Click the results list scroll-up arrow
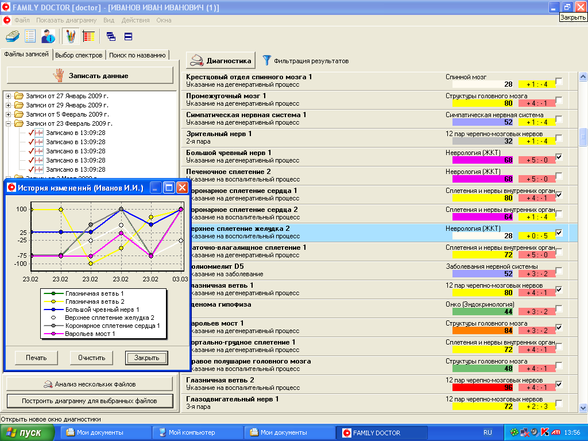The width and height of the screenshot is (588, 441). (583, 76)
